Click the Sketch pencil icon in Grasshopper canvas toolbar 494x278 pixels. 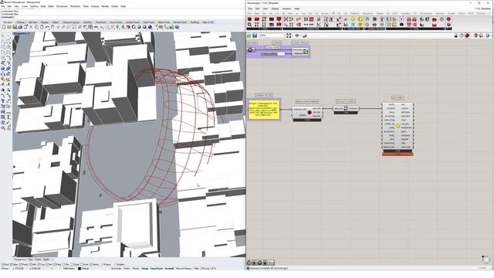tap(305, 36)
